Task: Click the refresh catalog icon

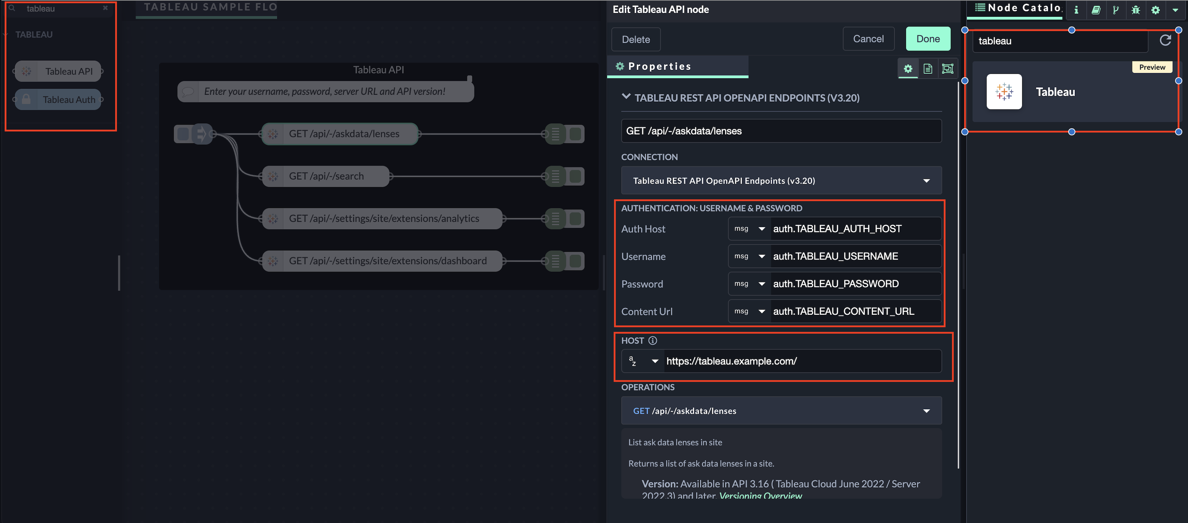Action: pos(1165,41)
